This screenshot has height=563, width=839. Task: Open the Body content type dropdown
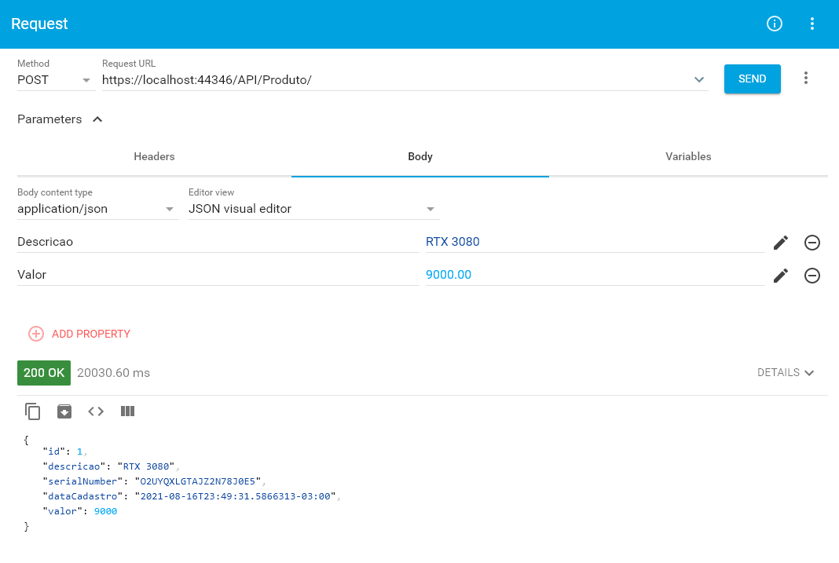pyautogui.click(x=169, y=208)
